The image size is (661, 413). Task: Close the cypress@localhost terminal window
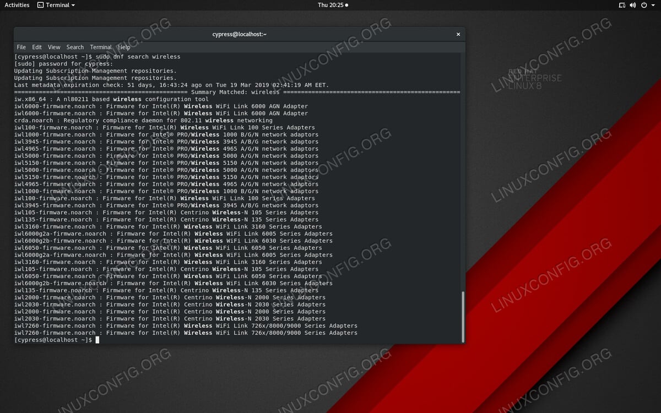point(458,34)
